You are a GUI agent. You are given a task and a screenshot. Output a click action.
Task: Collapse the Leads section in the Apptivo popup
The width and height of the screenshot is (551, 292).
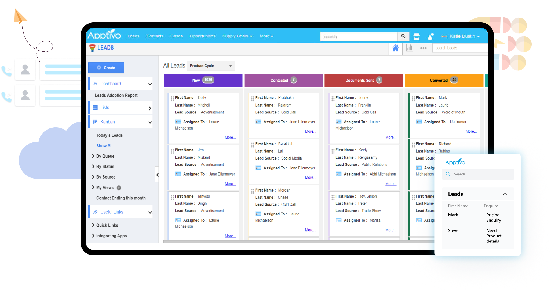tap(505, 194)
